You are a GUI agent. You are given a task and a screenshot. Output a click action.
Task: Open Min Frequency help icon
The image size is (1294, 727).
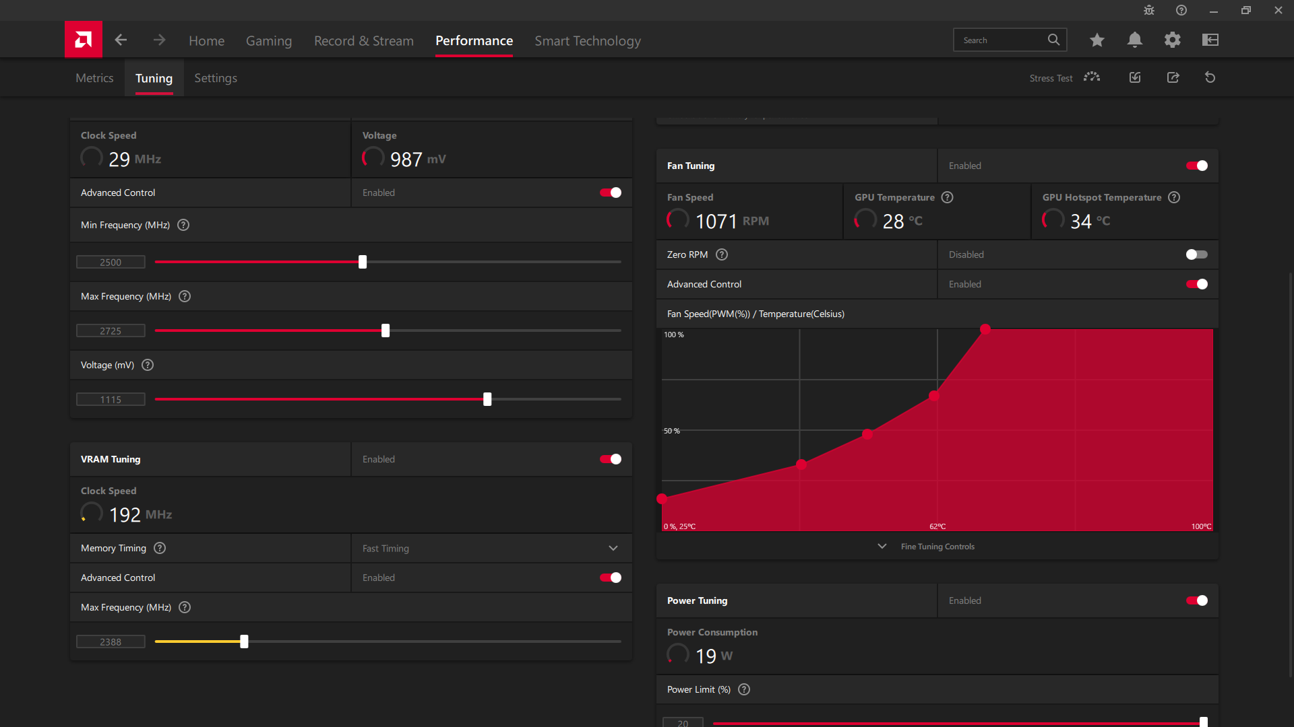pyautogui.click(x=183, y=225)
